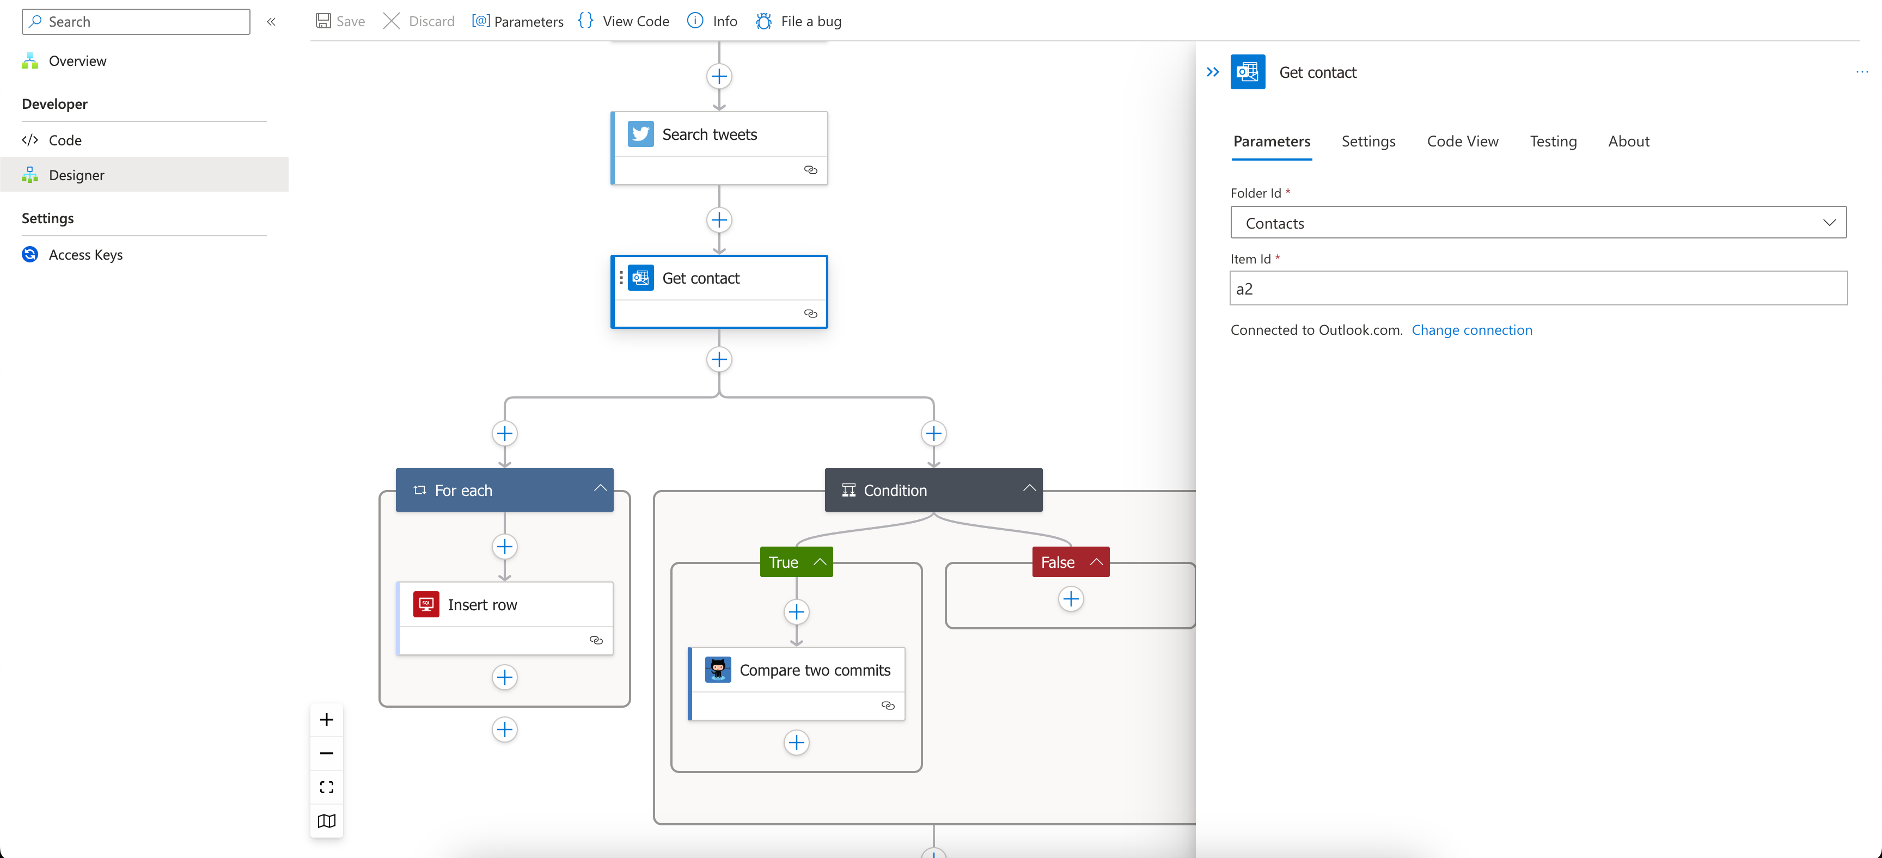Image resolution: width=1882 pixels, height=858 pixels.
Task: Click the File a bug toolbar icon
Action: (763, 21)
